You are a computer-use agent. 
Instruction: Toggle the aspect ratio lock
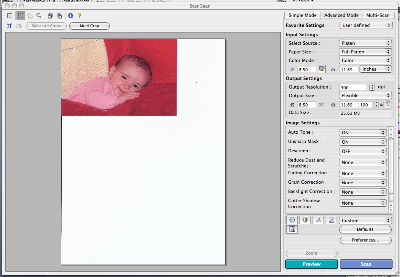click(x=322, y=69)
